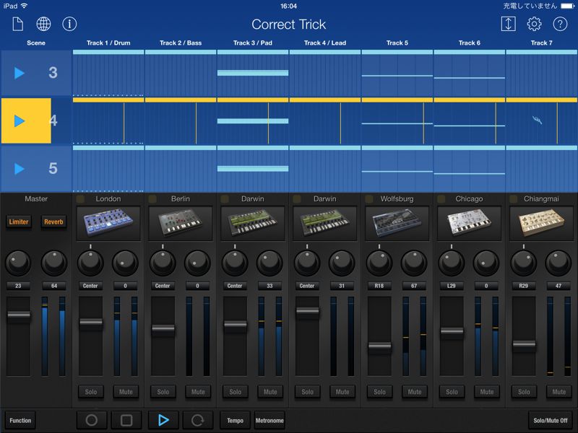The height and width of the screenshot is (433, 578).
Task: Mute the Track 3 Darwin channel
Action: (x=270, y=392)
